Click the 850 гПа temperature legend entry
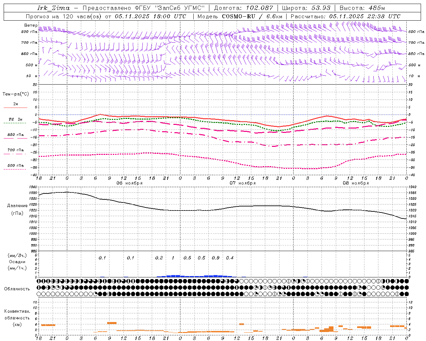 16,135
